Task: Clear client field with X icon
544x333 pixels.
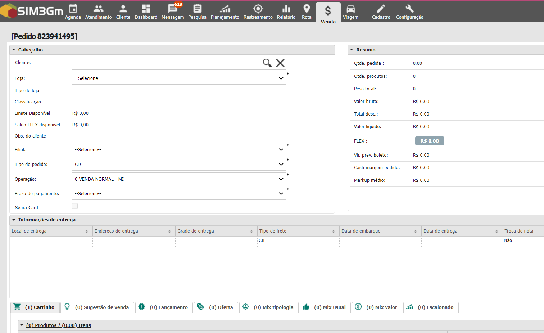Action: click(280, 63)
